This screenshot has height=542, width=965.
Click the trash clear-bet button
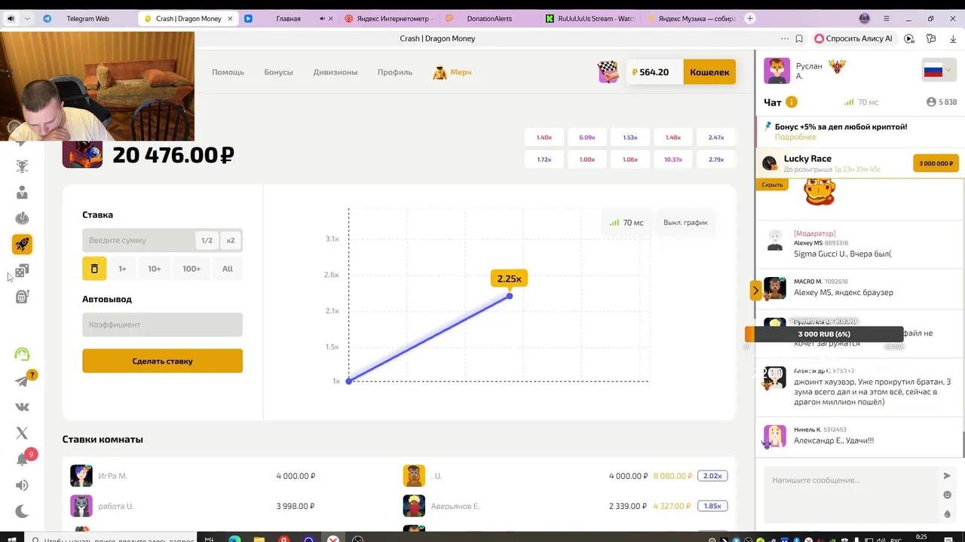click(94, 269)
